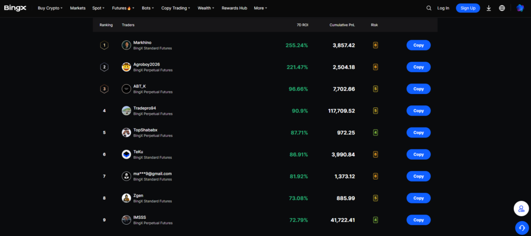
Task: Expand the Wealth dropdown menu
Action: click(206, 8)
